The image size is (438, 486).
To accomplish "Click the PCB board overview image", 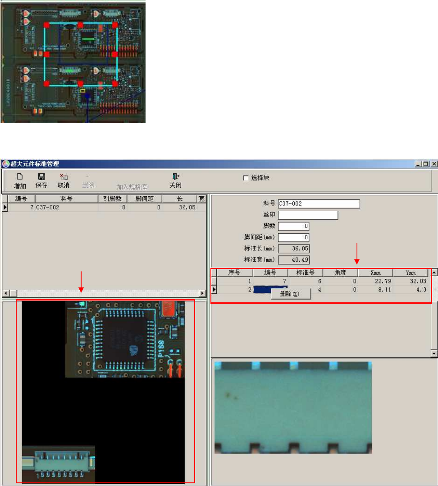I will (x=73, y=63).
